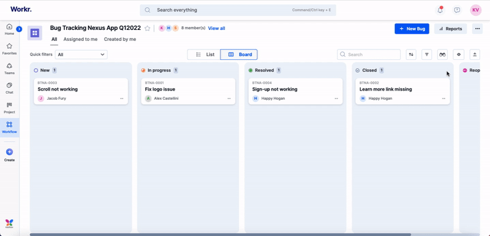Click the Workr. logo
The height and width of the screenshot is (236, 490).
pyautogui.click(x=21, y=9)
